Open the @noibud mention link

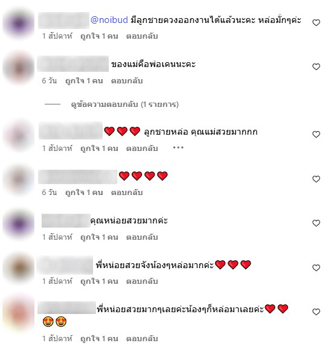point(109,20)
